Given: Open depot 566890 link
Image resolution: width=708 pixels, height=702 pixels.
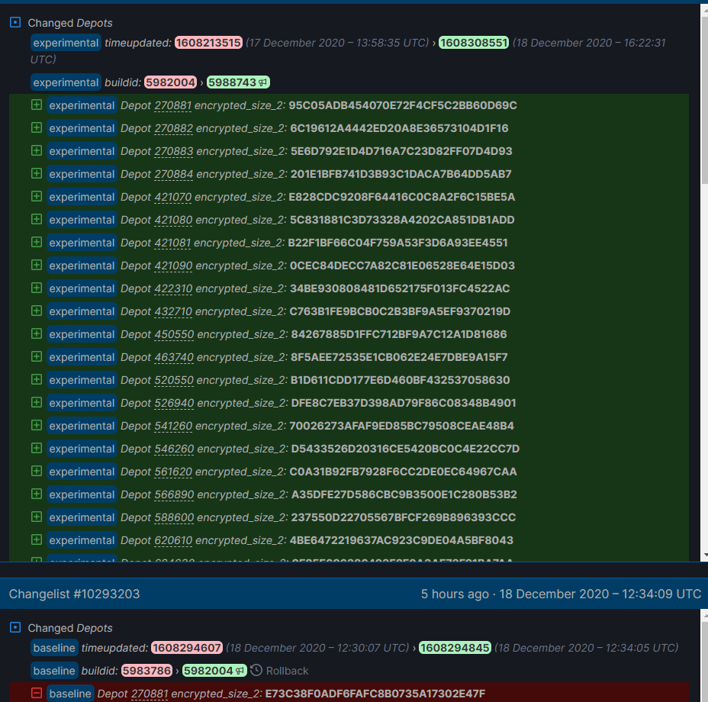Looking at the screenshot, I should click(172, 494).
